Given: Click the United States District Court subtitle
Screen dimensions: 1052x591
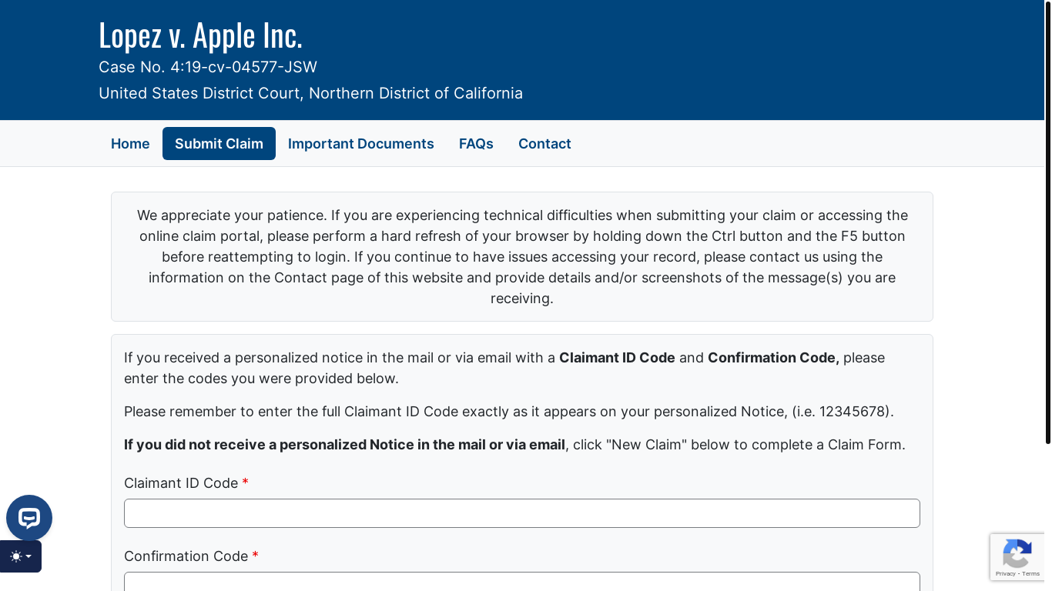Looking at the screenshot, I should coord(310,93).
